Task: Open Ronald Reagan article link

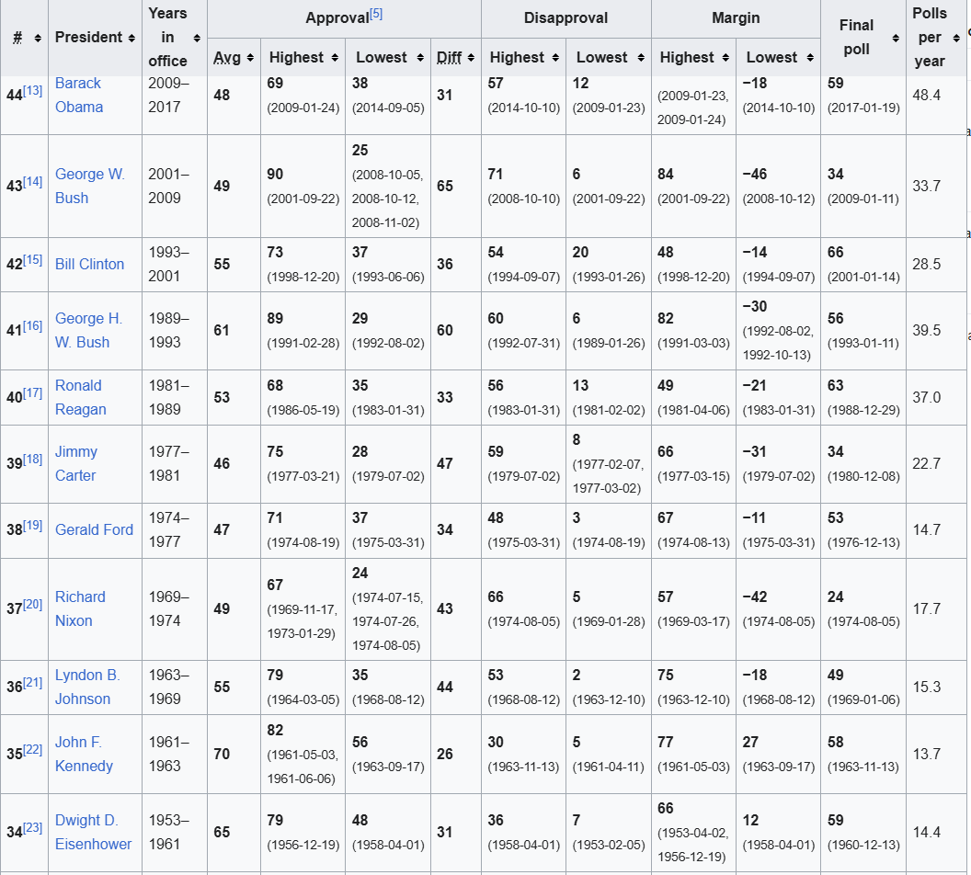Action: tap(81, 397)
